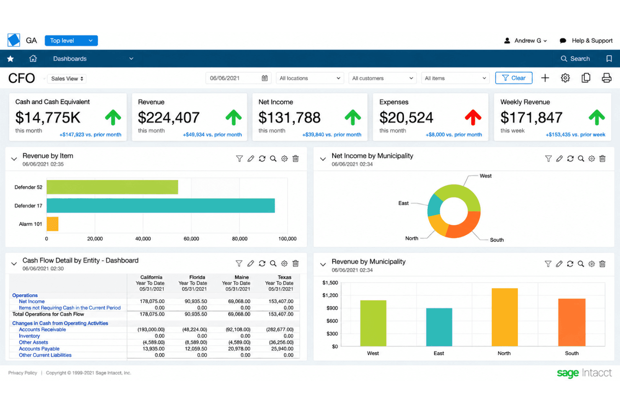Print the dashboard with printer icon
The width and height of the screenshot is (620, 413).
[x=606, y=78]
